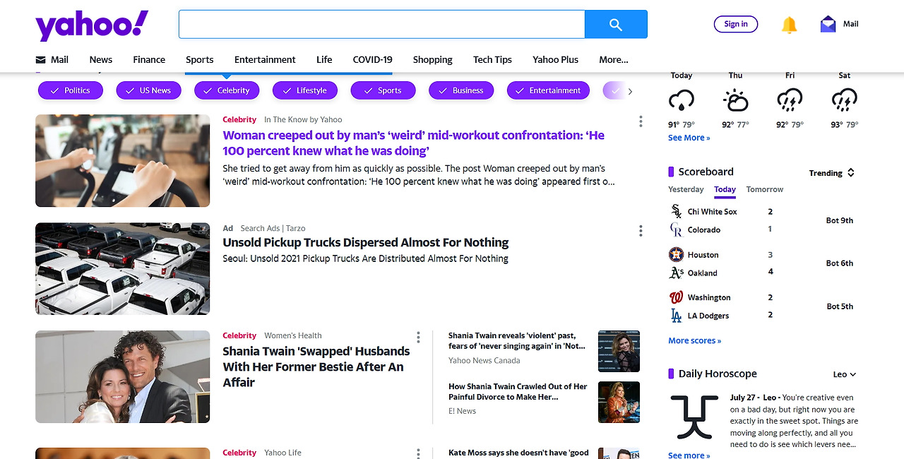Image resolution: width=904 pixels, height=459 pixels.
Task: Open See more horoscope link
Action: [x=689, y=455]
